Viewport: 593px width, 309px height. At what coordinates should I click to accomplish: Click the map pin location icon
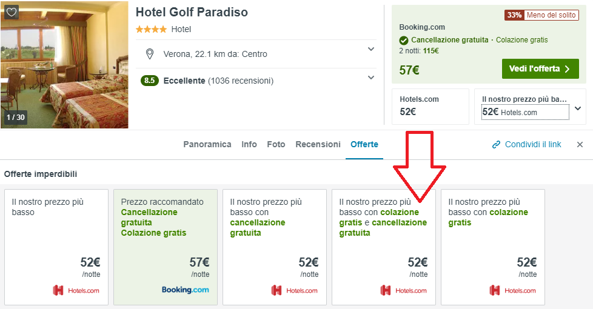click(150, 55)
